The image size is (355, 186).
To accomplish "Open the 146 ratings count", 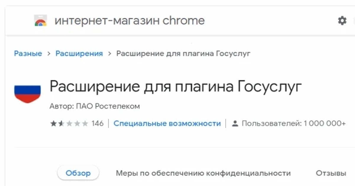I will tap(98, 124).
